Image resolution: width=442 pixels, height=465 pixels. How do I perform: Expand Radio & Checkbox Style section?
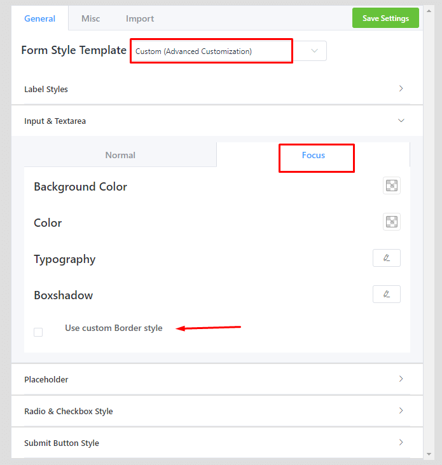click(69, 411)
